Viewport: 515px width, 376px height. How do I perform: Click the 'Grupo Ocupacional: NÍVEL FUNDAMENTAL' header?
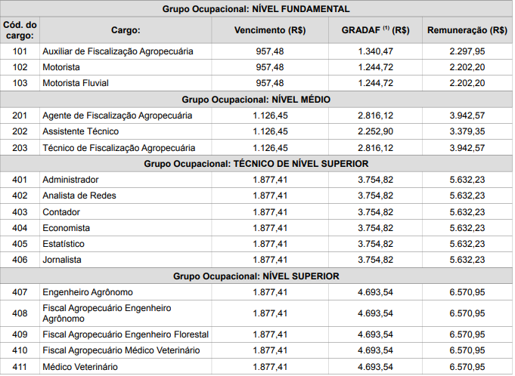tap(256, 9)
